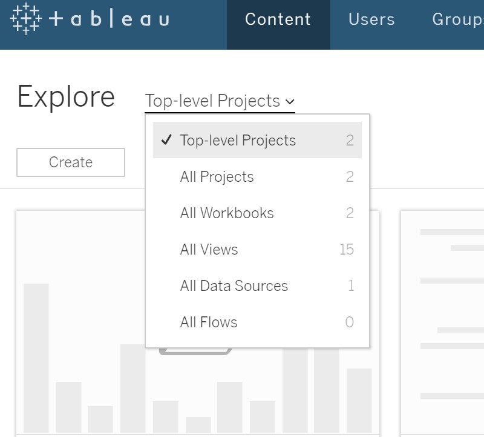
Task: Switch to the Users tab
Action: [371, 19]
